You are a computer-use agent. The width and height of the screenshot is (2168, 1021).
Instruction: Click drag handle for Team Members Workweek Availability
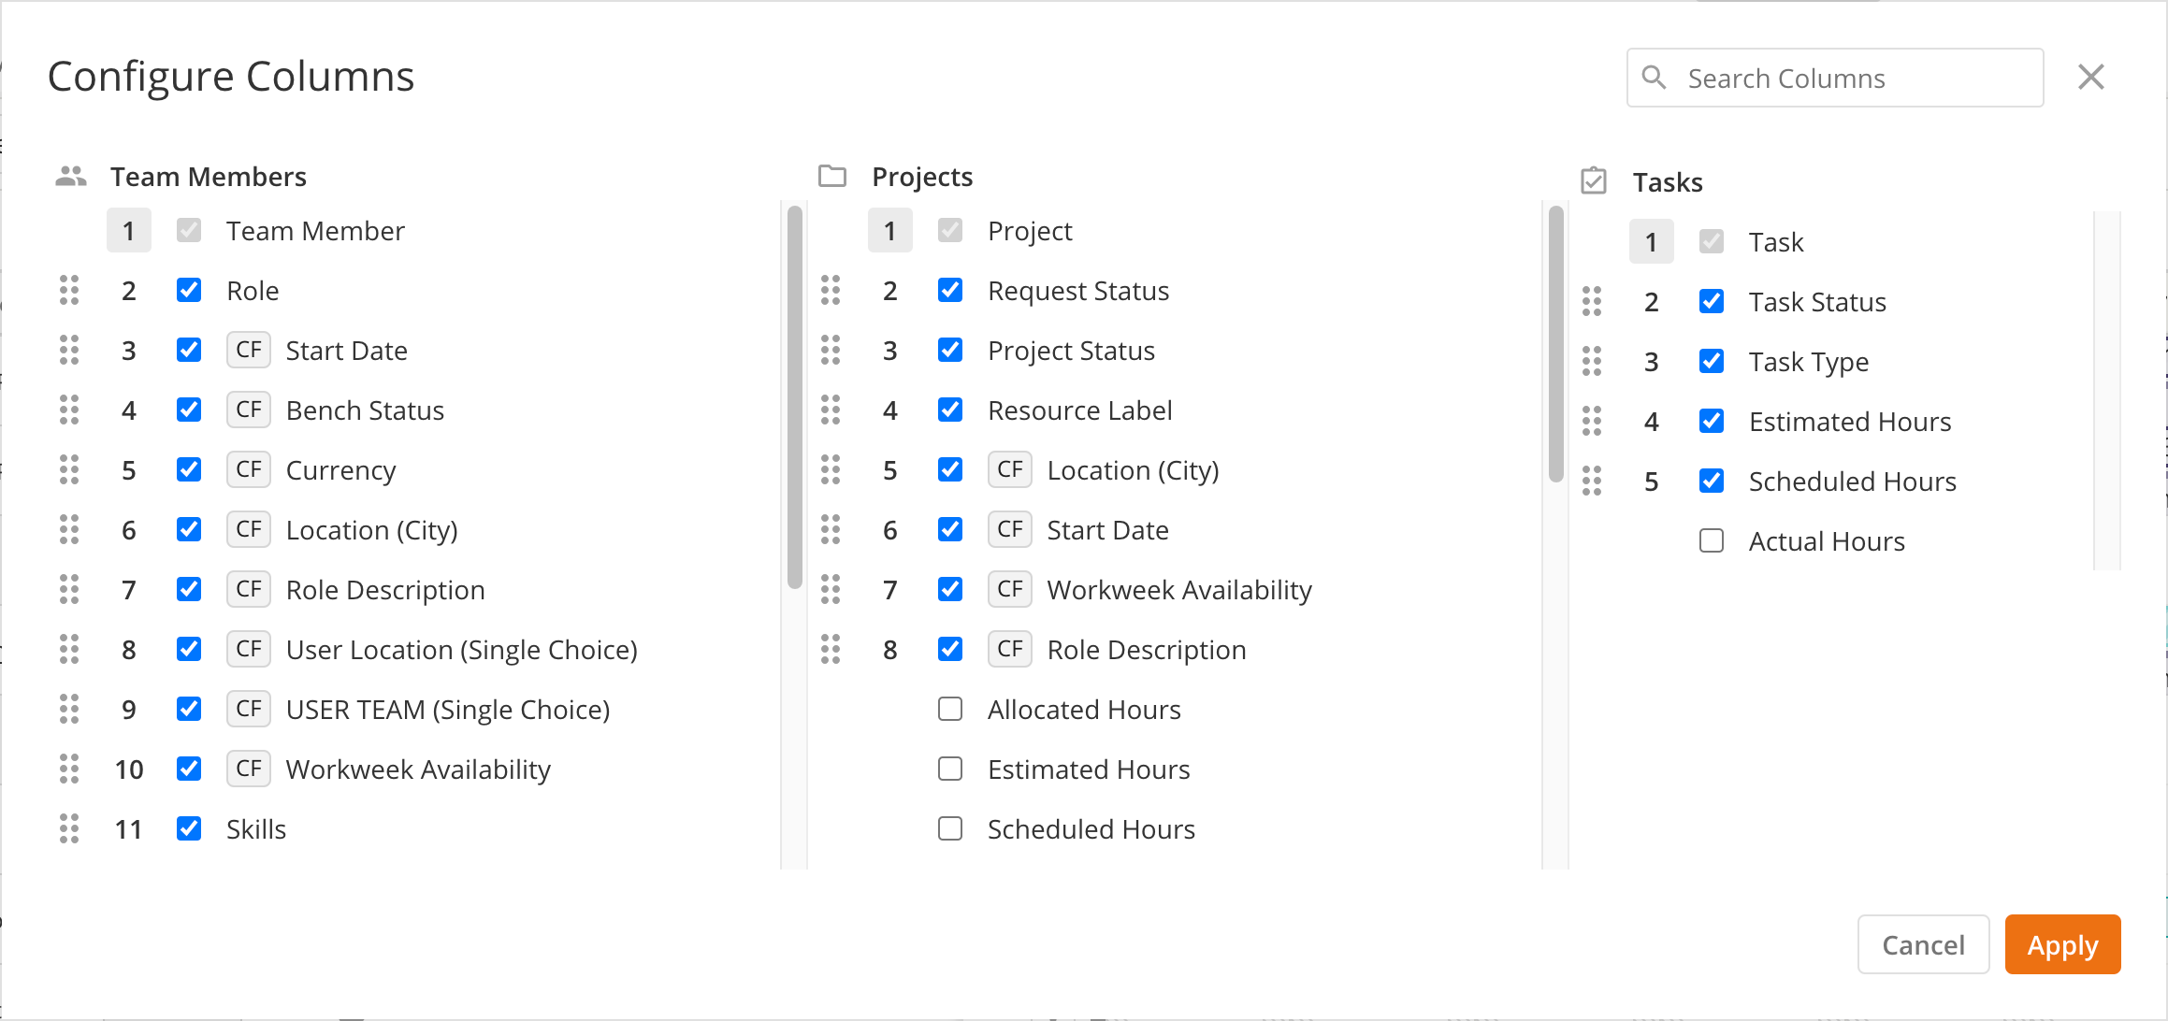(x=69, y=769)
